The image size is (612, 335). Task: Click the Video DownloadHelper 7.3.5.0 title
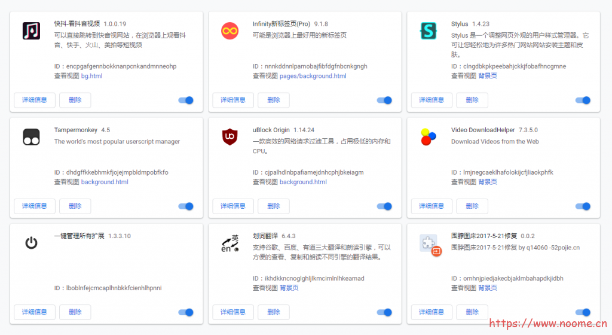click(494, 130)
